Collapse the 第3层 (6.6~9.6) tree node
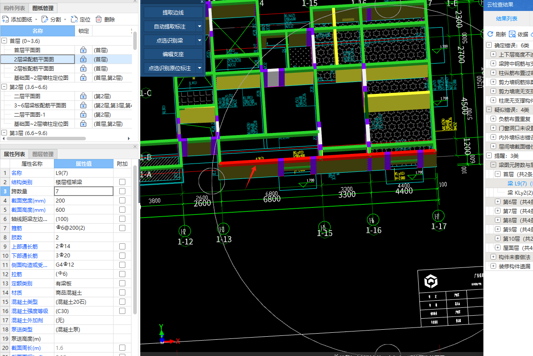Viewport: 533px width, 356px height. click(4, 133)
